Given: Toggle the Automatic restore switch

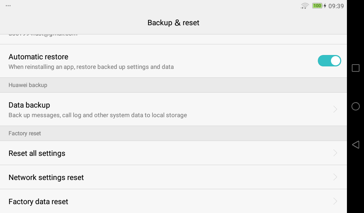Looking at the screenshot, I should (x=329, y=61).
